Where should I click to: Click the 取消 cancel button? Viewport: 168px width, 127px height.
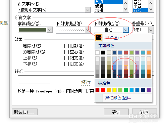point(145,112)
